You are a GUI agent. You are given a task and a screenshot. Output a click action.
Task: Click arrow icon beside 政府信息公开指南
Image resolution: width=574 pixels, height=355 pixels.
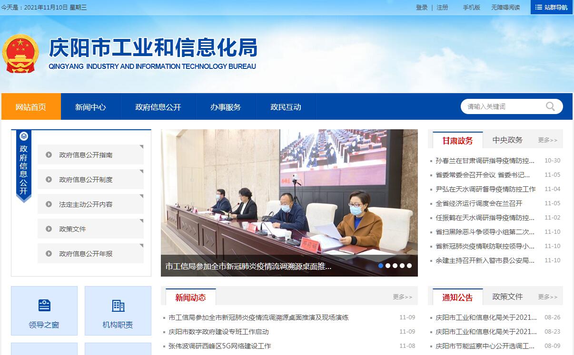coord(49,155)
